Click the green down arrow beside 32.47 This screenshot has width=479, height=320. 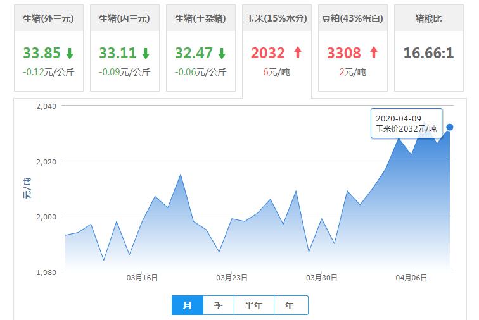[x=222, y=53]
